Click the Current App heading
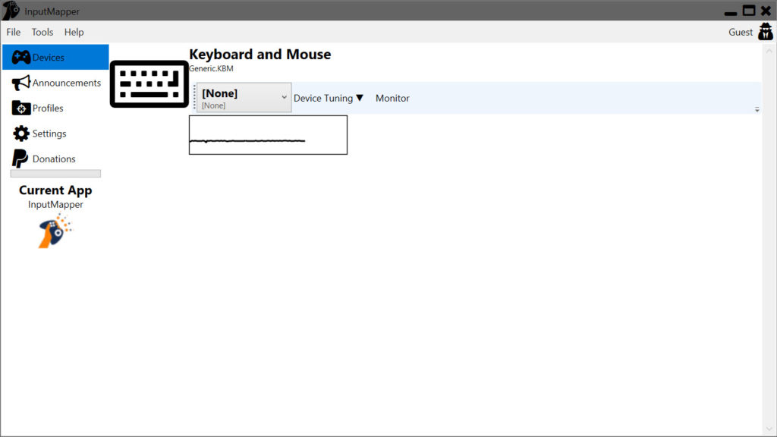Image resolution: width=777 pixels, height=437 pixels. coord(55,190)
